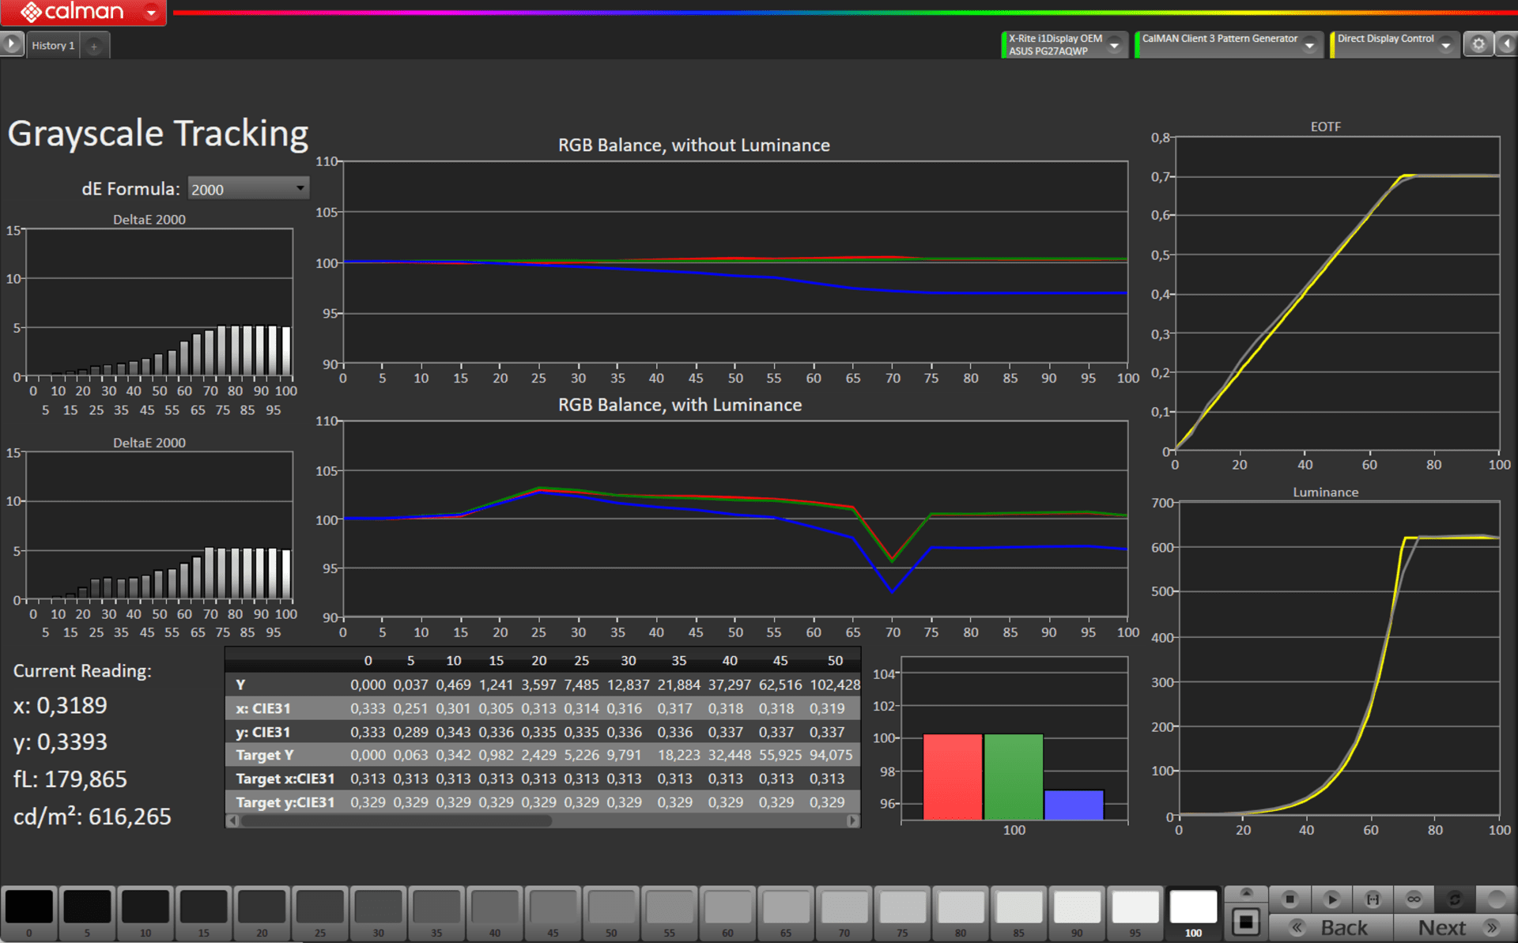The width and height of the screenshot is (1518, 943).
Task: Toggle the refresh loop icon
Action: [1455, 900]
